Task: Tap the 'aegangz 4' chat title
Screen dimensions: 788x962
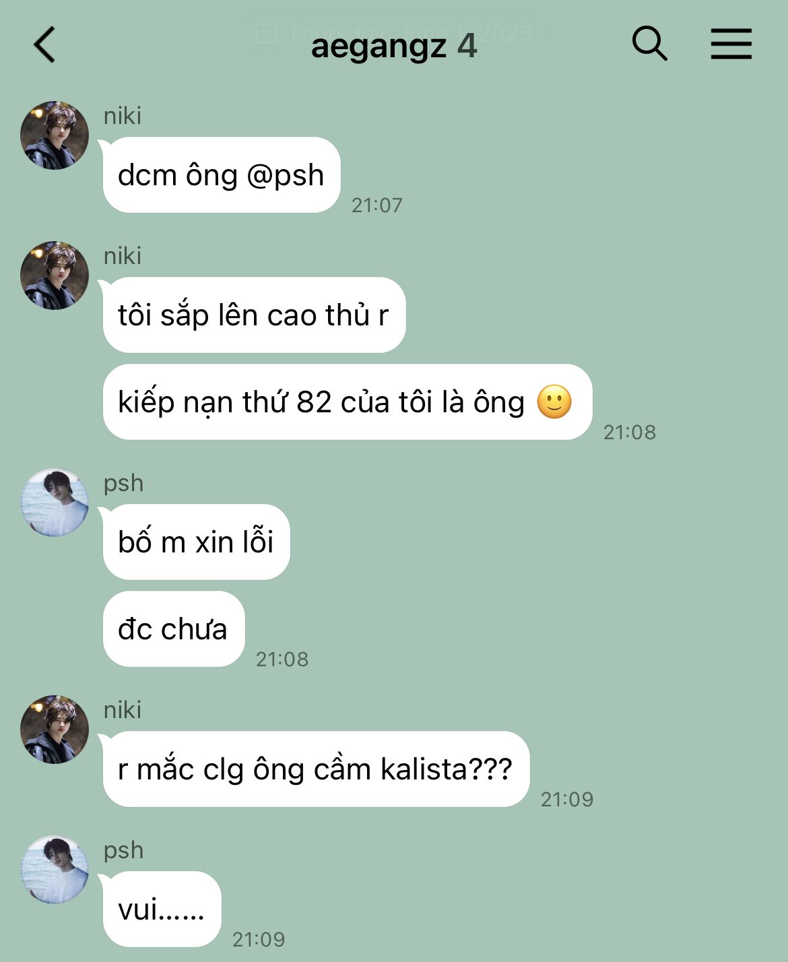Action: (x=394, y=46)
